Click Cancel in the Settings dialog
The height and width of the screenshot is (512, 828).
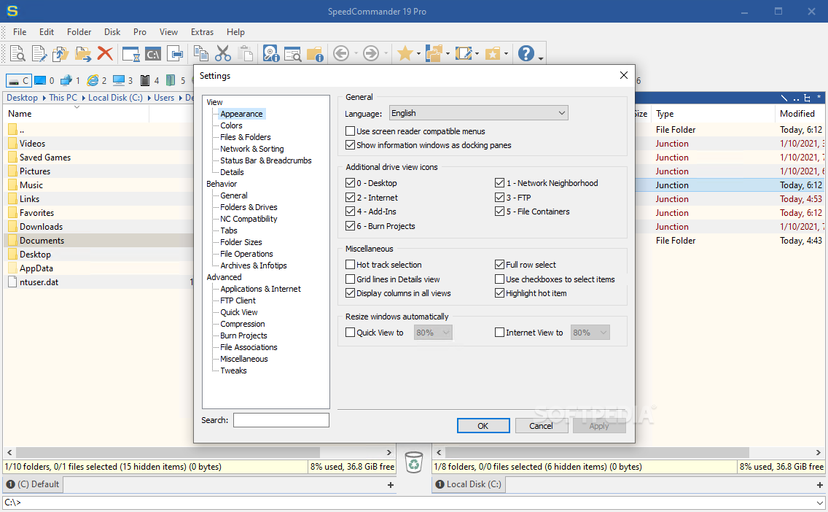(x=542, y=426)
